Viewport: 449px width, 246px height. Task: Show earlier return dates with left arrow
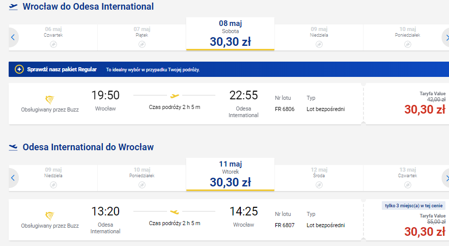[x=13, y=178]
